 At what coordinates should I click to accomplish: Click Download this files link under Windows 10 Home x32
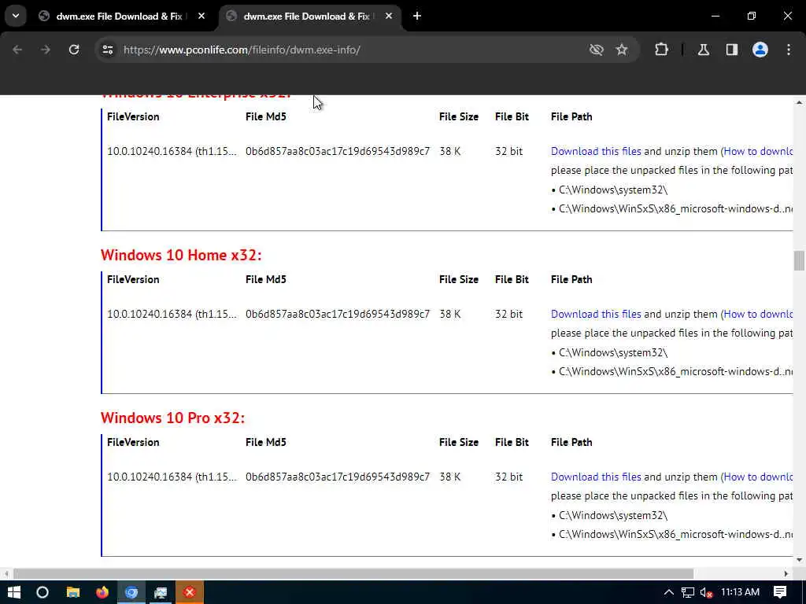coord(596,315)
